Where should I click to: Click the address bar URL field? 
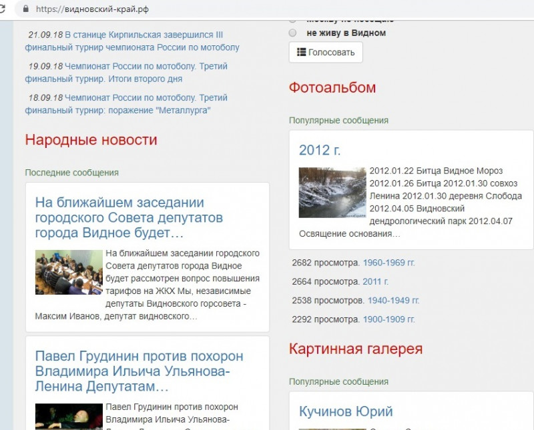pyautogui.click(x=272, y=9)
